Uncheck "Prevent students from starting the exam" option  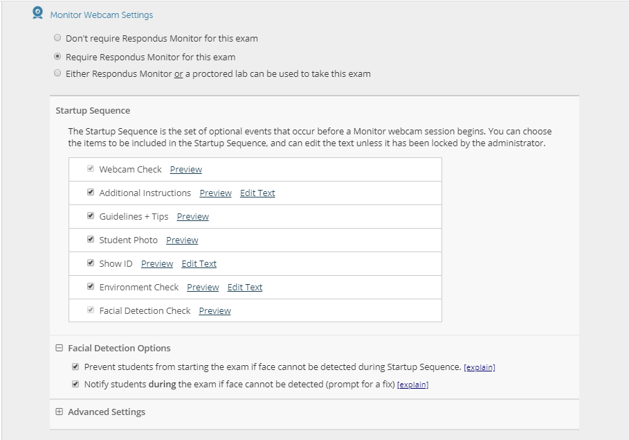click(x=75, y=367)
